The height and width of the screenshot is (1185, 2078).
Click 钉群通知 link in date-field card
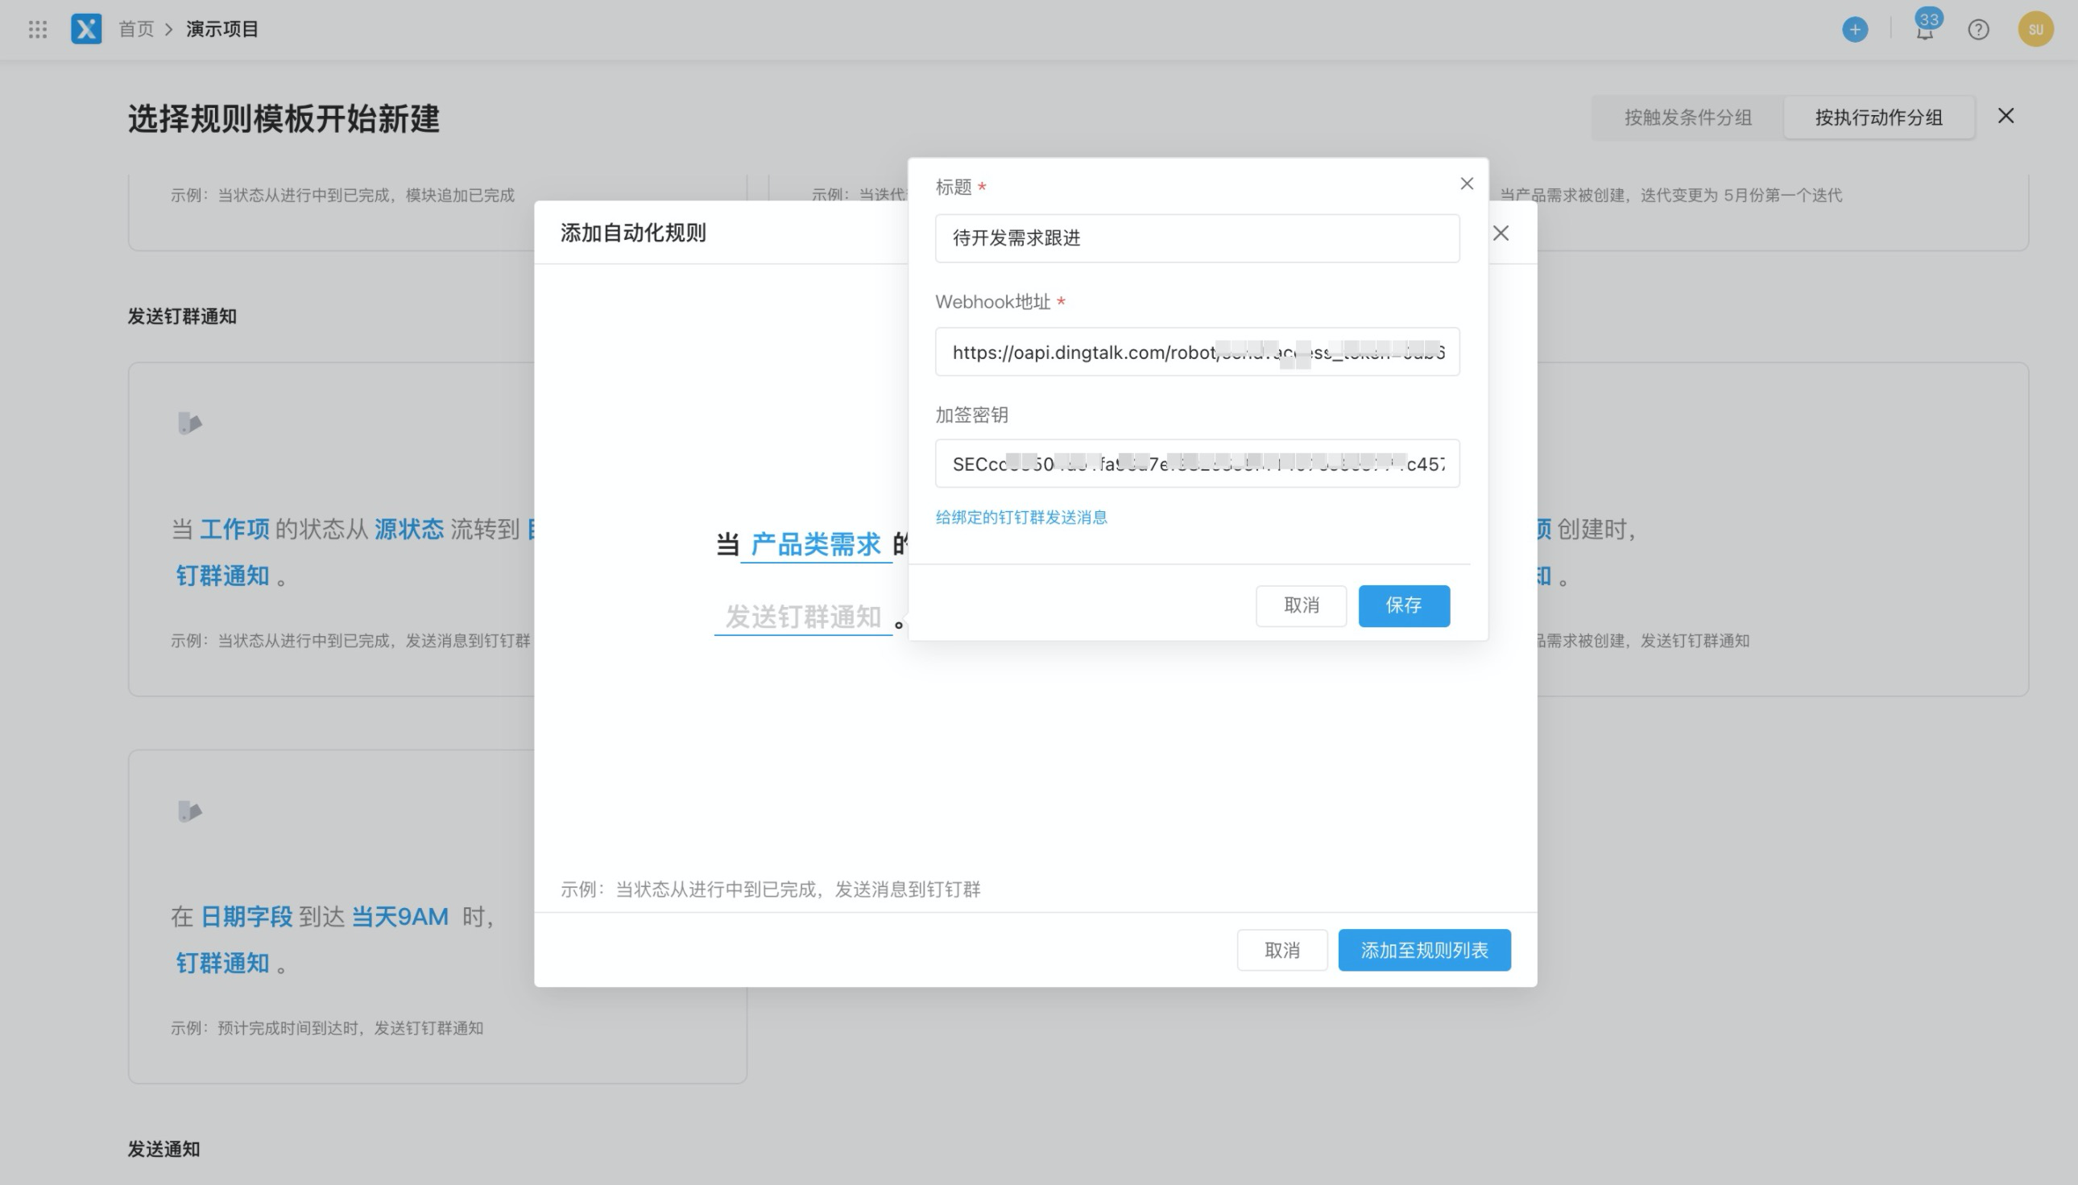click(222, 963)
